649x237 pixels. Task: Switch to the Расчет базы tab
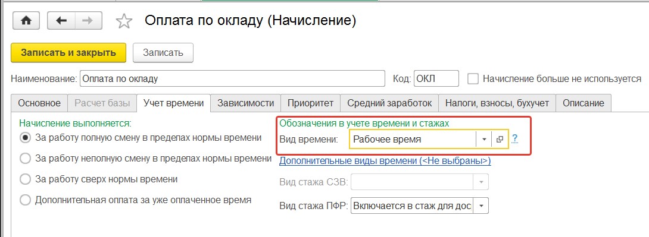(x=102, y=103)
